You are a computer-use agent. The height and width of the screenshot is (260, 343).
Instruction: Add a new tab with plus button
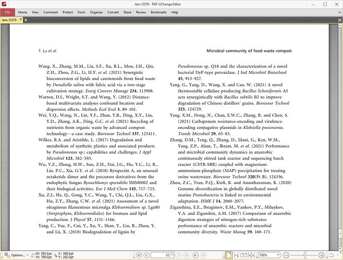coord(26,20)
